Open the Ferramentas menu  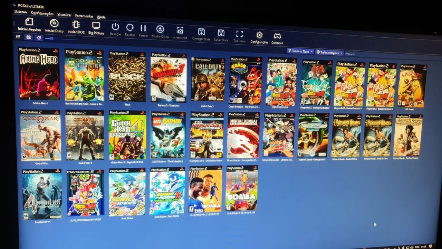[x=84, y=16]
